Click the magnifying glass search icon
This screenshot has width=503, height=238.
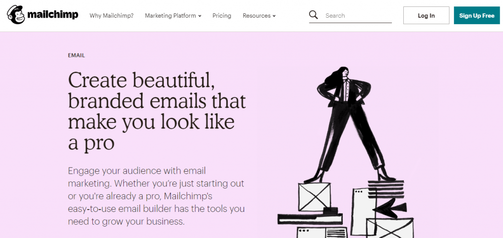(313, 15)
